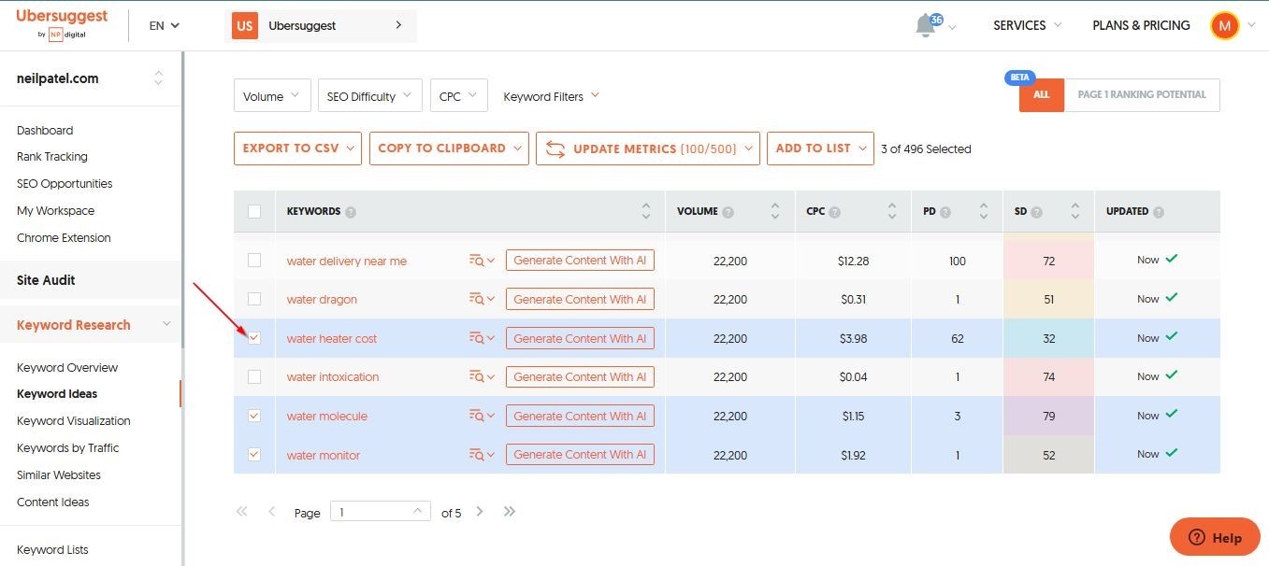Click the help icon beside KEYWORDS header
Screen dimensions: 1269x566
351,212
